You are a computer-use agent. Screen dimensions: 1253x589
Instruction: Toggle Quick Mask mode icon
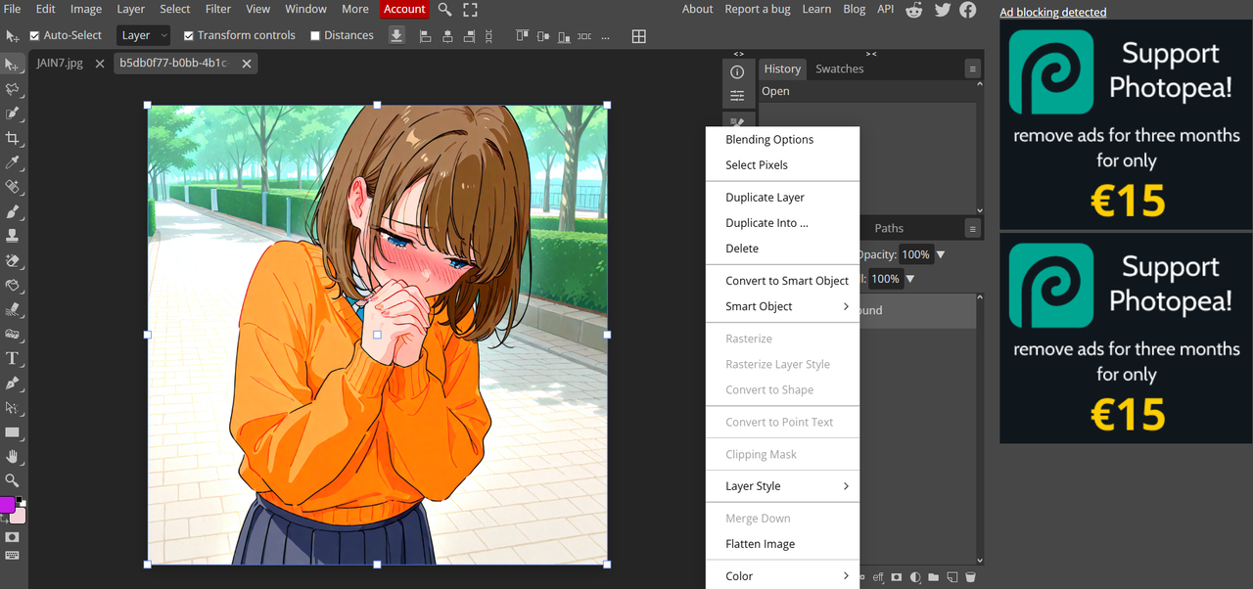pos(13,537)
